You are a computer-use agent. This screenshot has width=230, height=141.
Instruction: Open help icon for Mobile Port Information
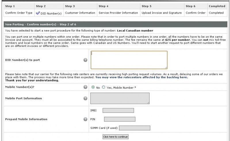coord(85,98)
